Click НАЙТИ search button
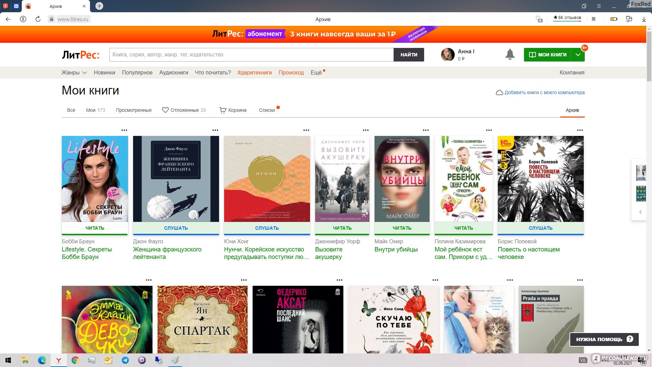 pos(409,55)
